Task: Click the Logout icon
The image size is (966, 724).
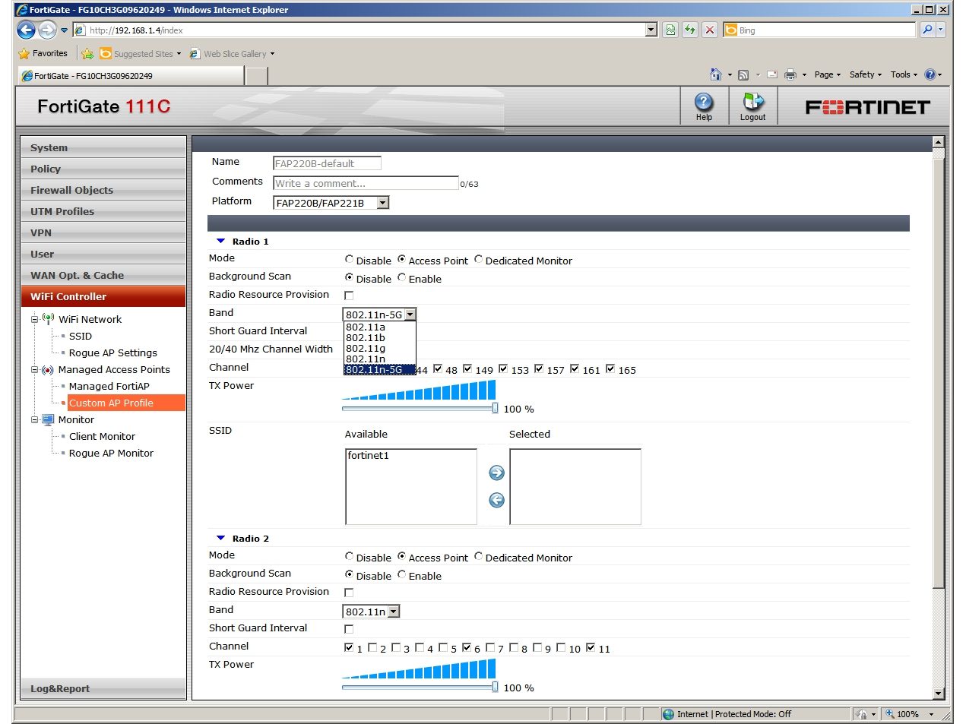Action: tap(752, 106)
